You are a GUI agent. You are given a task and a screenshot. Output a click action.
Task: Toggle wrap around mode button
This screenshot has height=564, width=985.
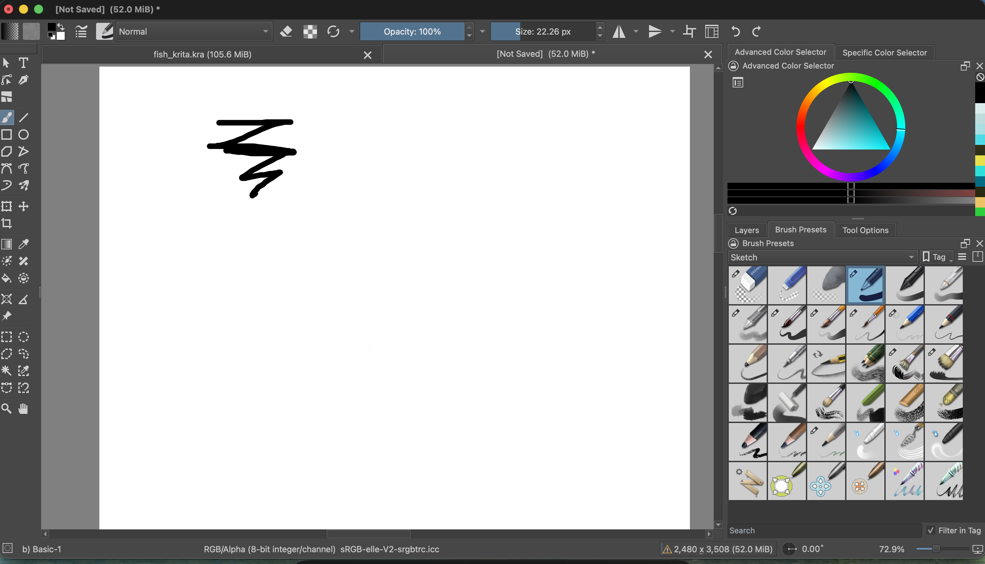(x=689, y=31)
